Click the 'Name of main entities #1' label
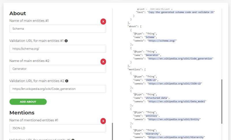231x140 pixels. click(29, 21)
